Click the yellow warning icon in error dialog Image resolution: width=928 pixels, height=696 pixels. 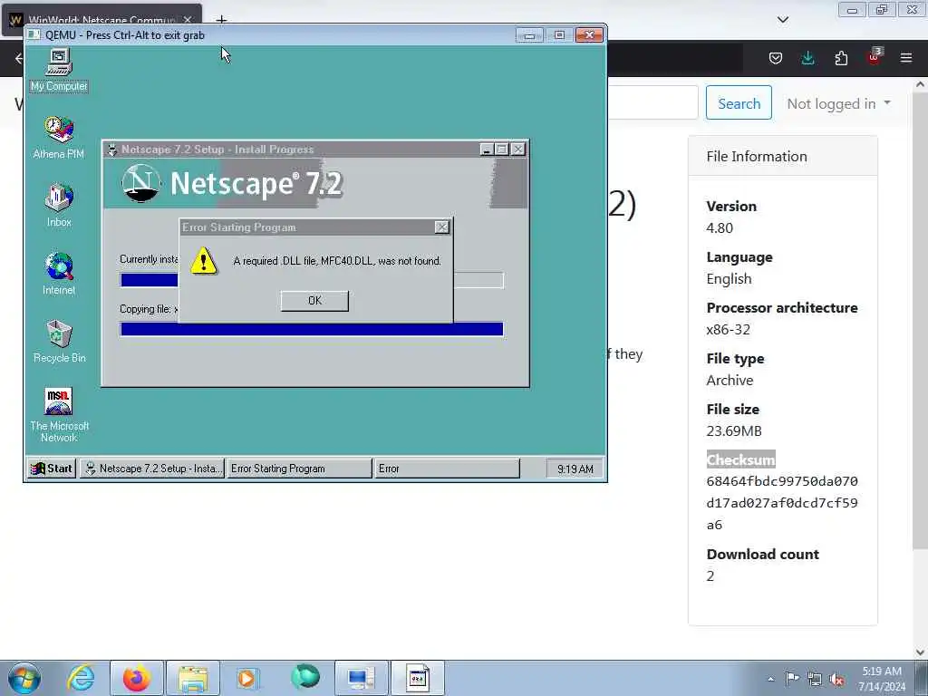tap(204, 261)
